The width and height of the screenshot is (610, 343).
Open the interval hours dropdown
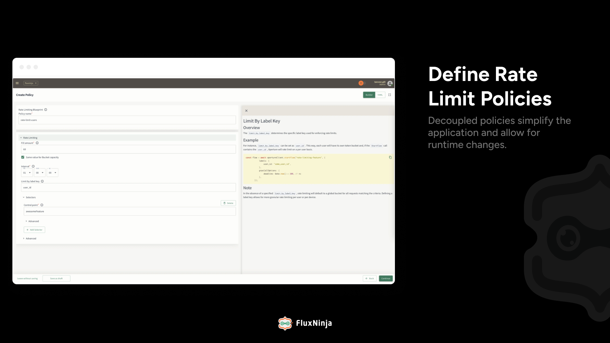tap(27, 173)
